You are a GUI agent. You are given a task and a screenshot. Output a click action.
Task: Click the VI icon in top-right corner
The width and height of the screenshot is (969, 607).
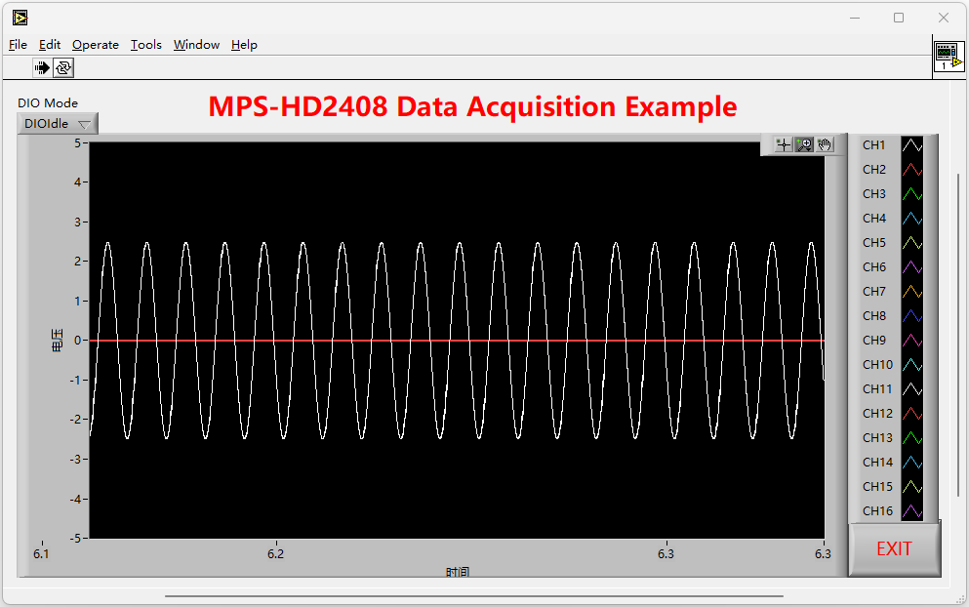point(949,57)
